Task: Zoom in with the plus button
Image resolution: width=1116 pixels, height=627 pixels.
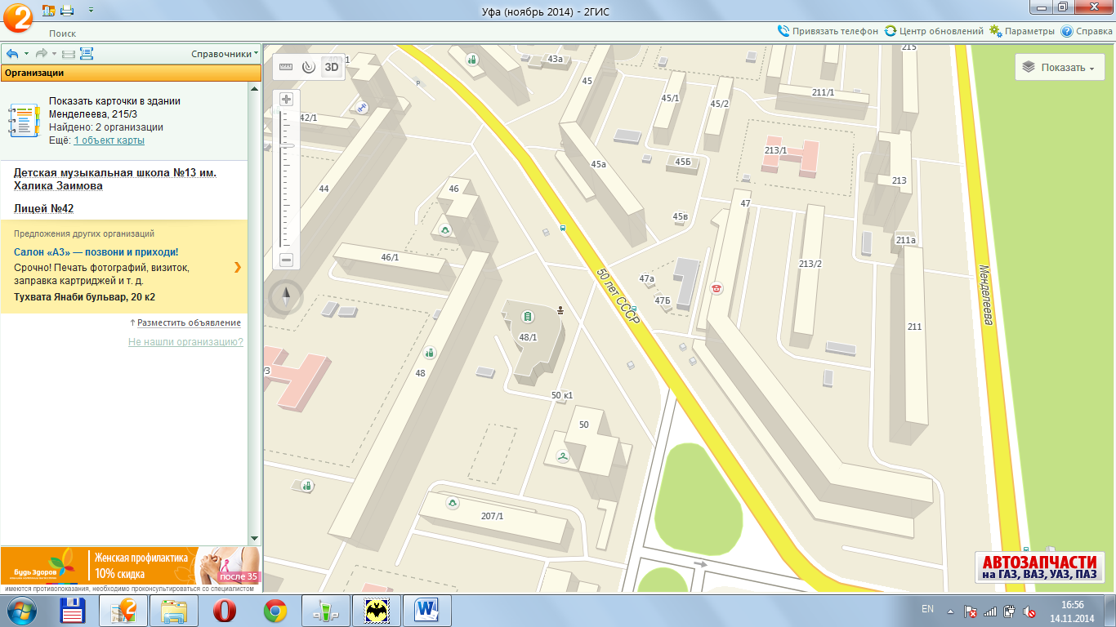Action: [x=286, y=100]
